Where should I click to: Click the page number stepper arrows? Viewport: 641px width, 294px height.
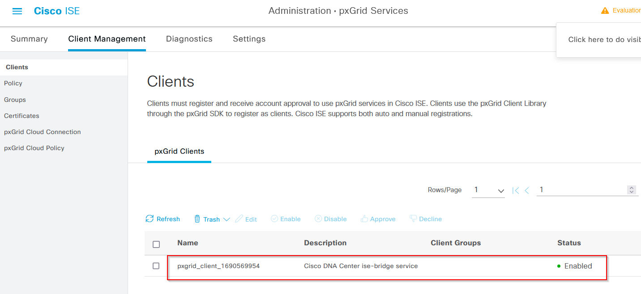click(632, 190)
